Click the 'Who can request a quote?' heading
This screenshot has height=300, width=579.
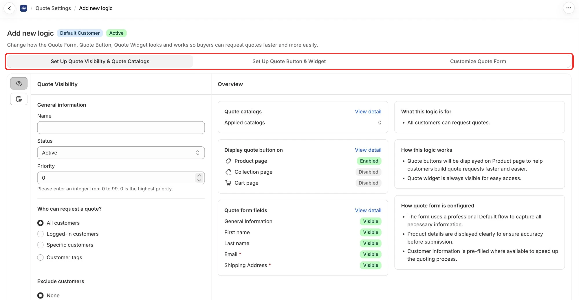pos(69,209)
